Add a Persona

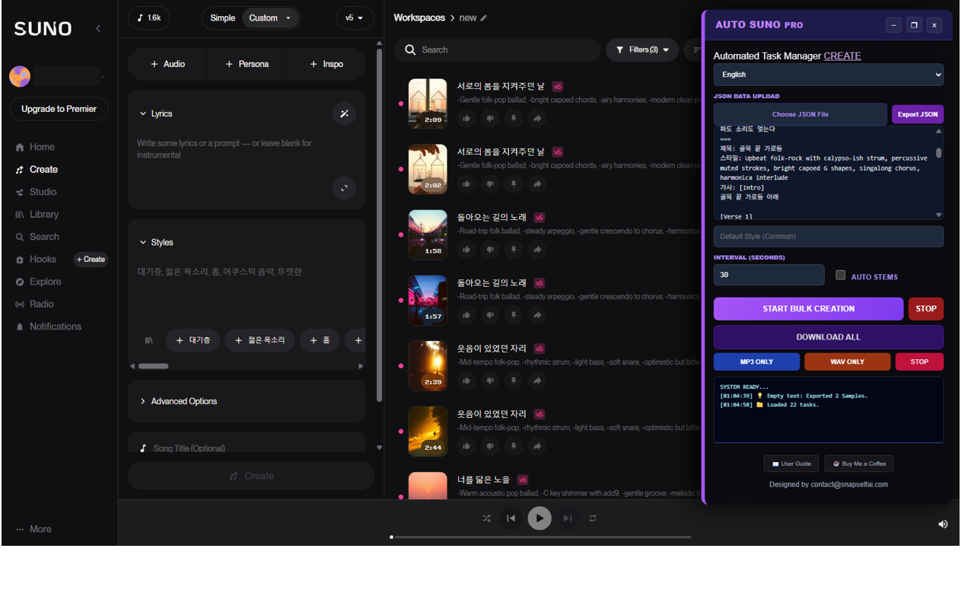247,64
